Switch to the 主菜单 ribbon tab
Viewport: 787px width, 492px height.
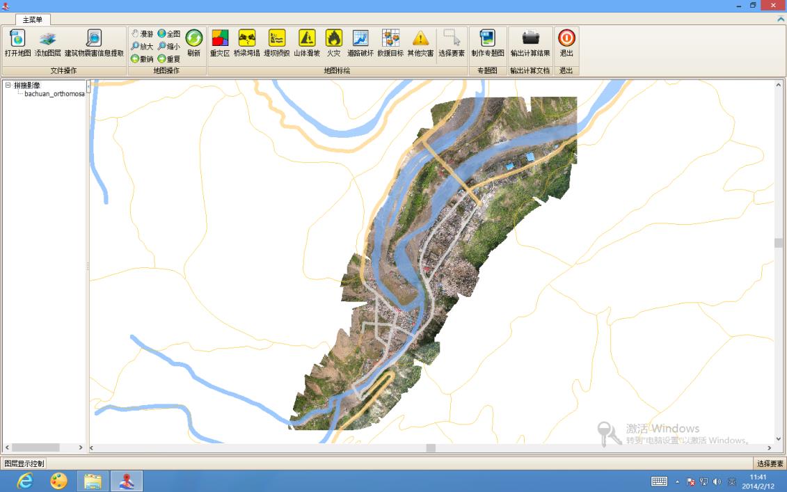point(33,19)
